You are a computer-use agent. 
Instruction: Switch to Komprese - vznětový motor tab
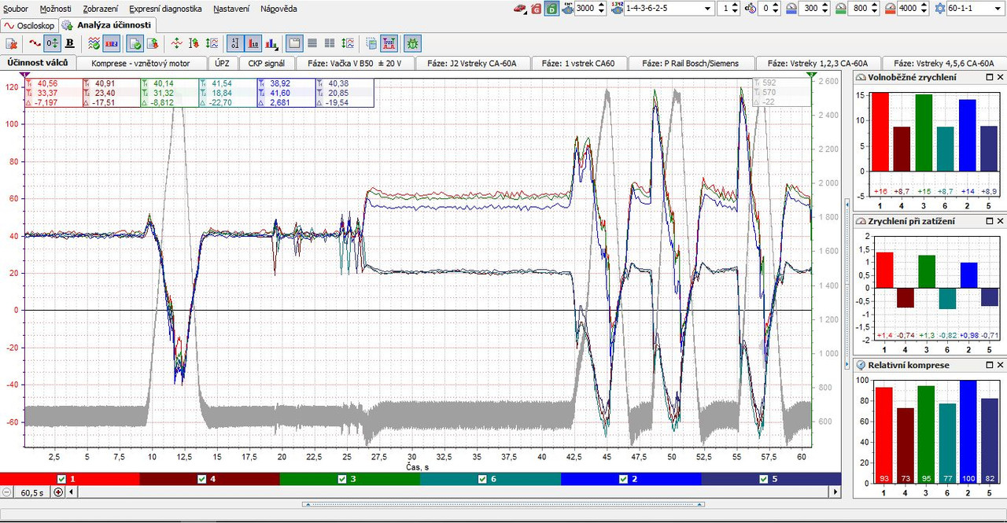click(x=142, y=63)
